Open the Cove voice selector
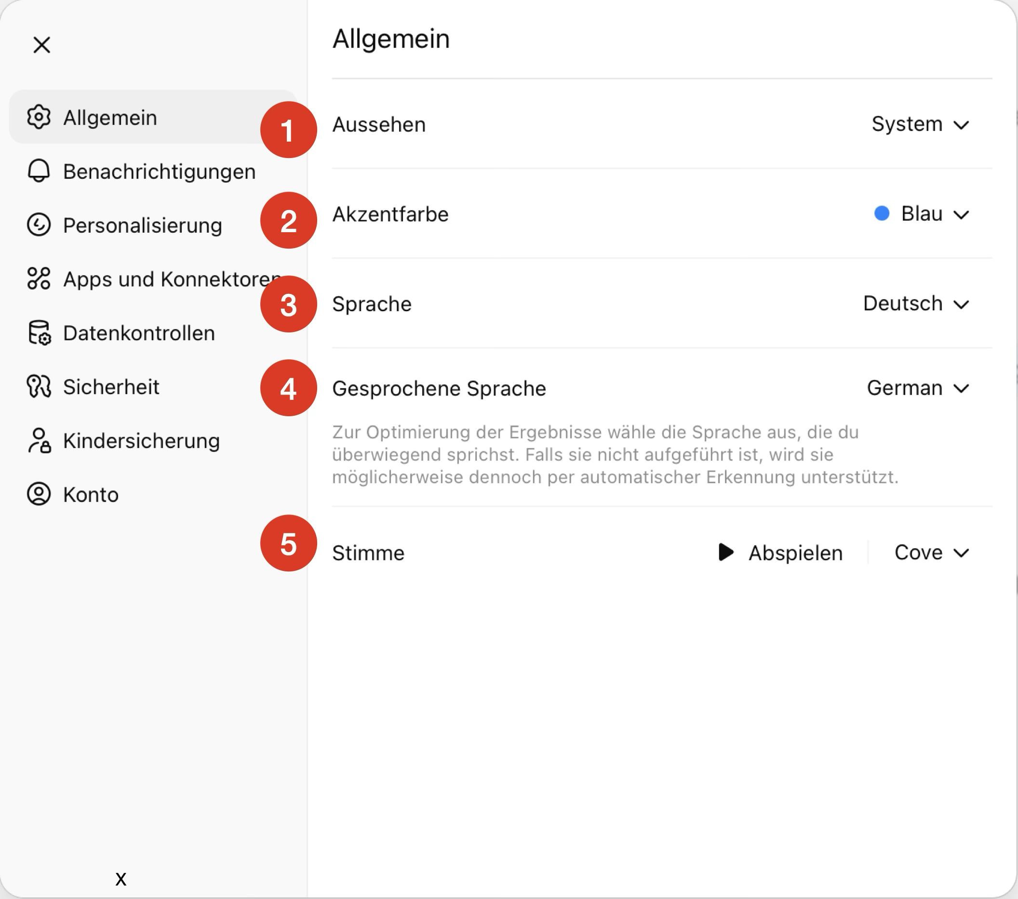This screenshot has width=1018, height=899. click(x=931, y=553)
